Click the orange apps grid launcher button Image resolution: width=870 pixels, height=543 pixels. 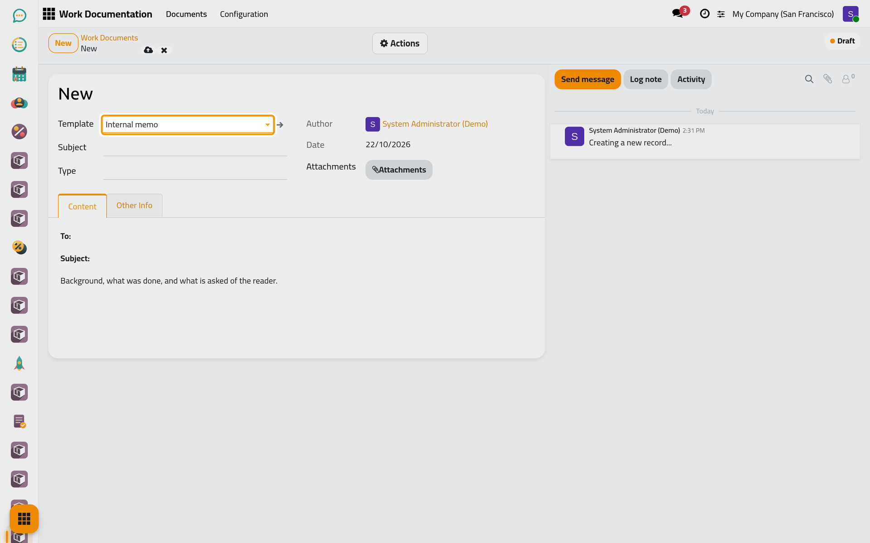(x=24, y=519)
